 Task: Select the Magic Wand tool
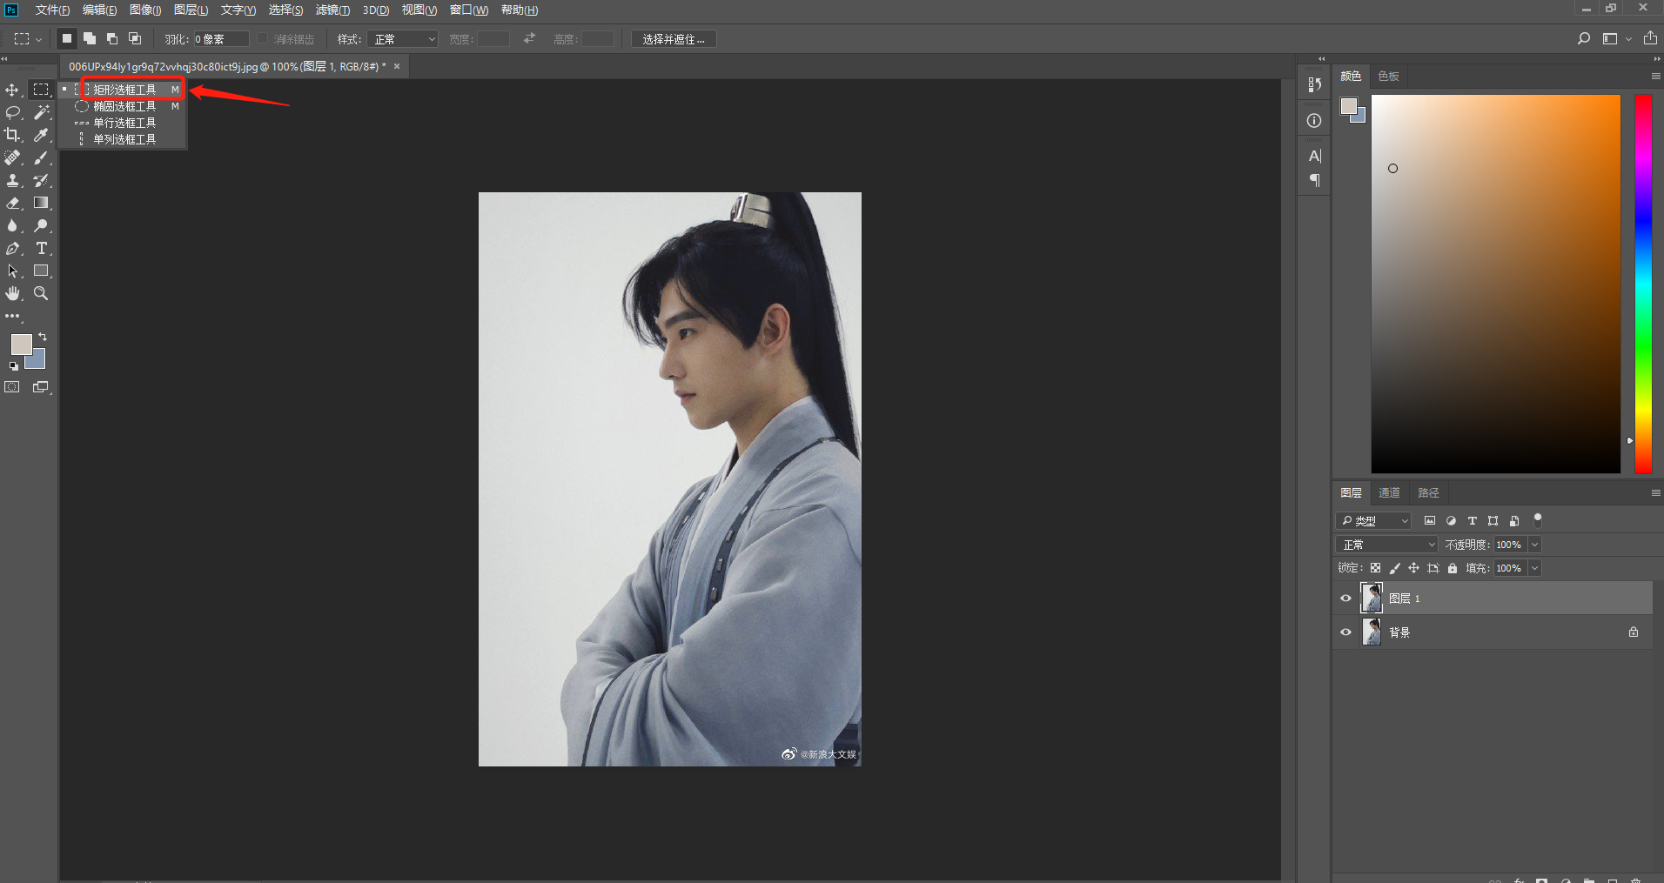click(41, 112)
